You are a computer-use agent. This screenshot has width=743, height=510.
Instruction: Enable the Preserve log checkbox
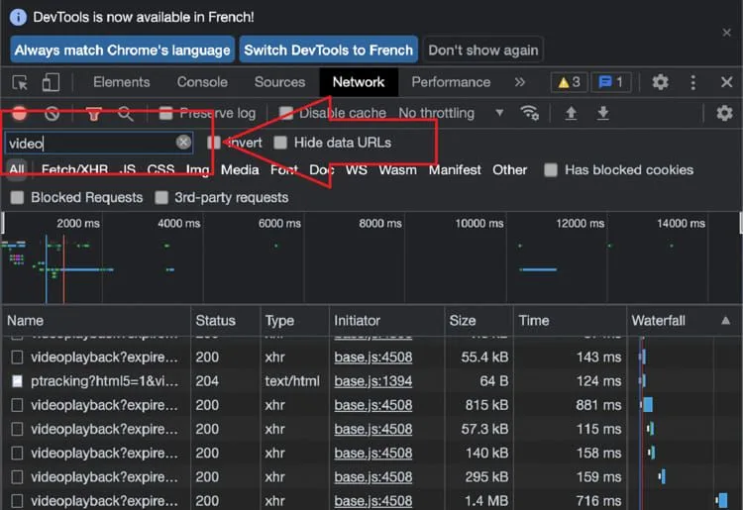[165, 113]
